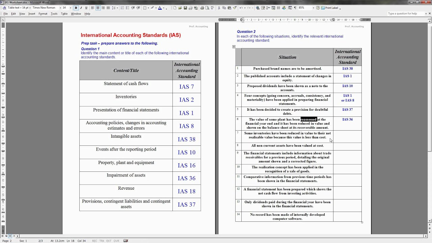
Task: Open the Columns layout icon
Action: (x=278, y=8)
